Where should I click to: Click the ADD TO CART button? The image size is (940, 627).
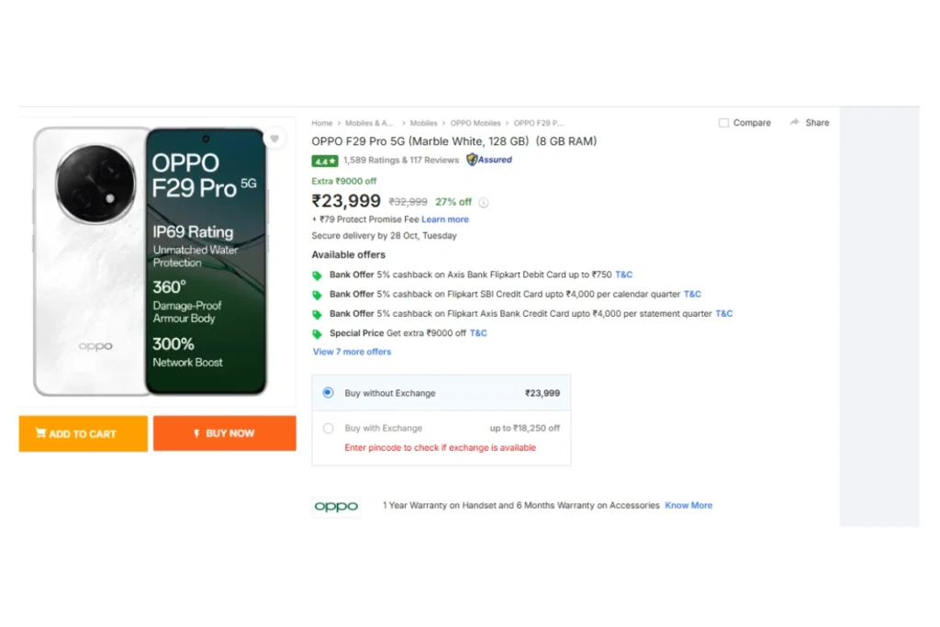coord(83,433)
